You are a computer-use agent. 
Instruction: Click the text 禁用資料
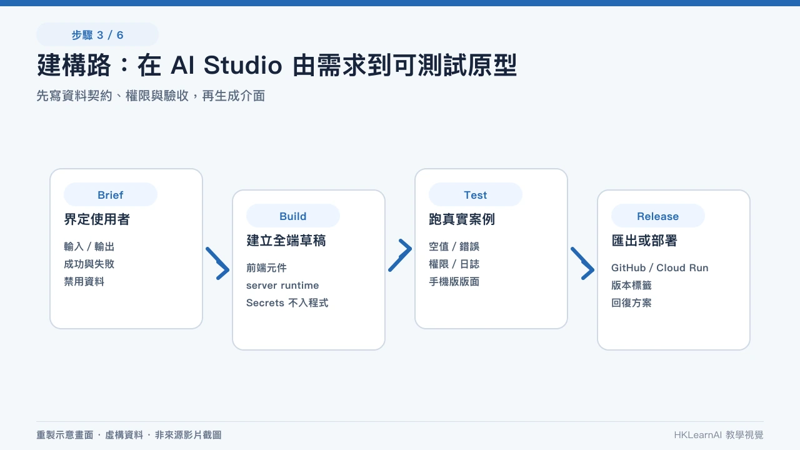click(84, 281)
